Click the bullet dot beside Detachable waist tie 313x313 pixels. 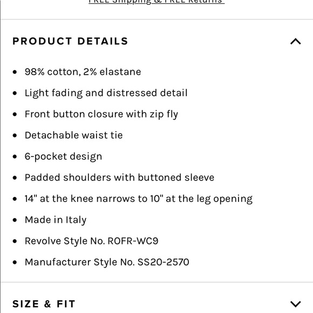[x=15, y=135]
